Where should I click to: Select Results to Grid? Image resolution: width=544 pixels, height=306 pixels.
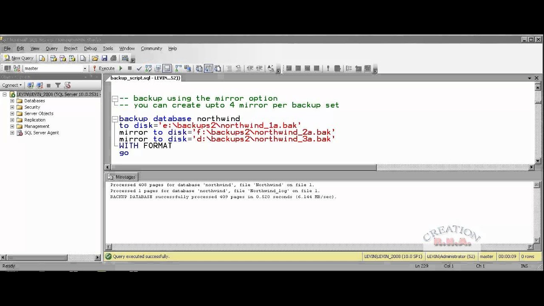coord(208,68)
